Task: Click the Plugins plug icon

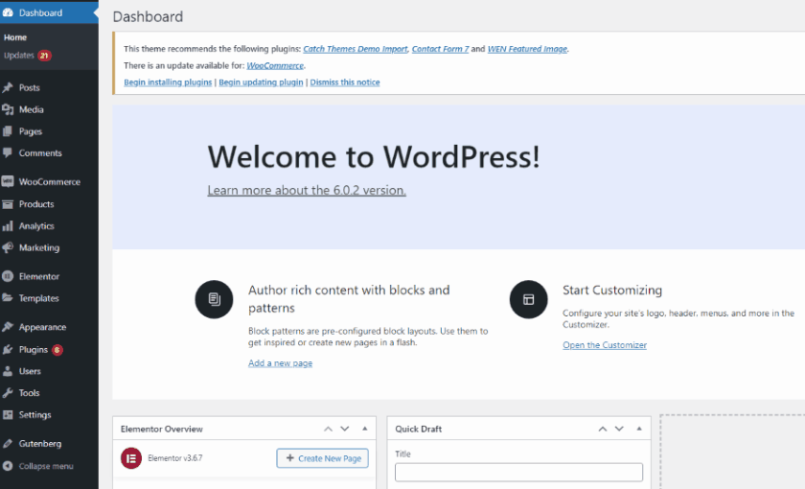Action: point(8,350)
